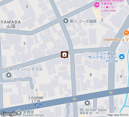Click the route 351 road shield
The height and width of the screenshot is (117, 129).
(38, 105)
